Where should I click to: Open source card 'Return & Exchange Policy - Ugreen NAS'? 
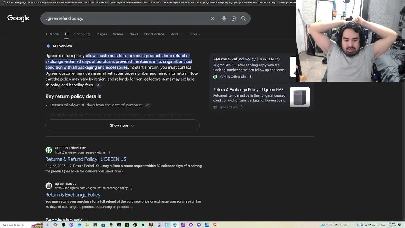248,90
